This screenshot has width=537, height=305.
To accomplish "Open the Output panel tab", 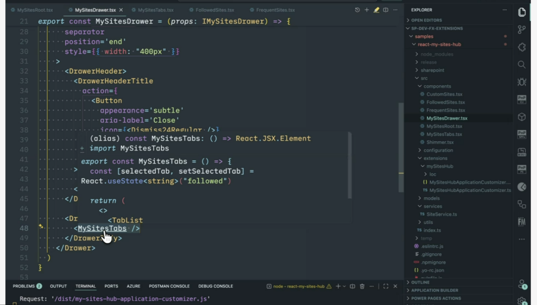I will (x=58, y=286).
